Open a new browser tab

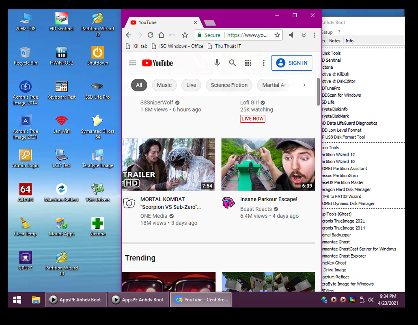[x=209, y=23]
